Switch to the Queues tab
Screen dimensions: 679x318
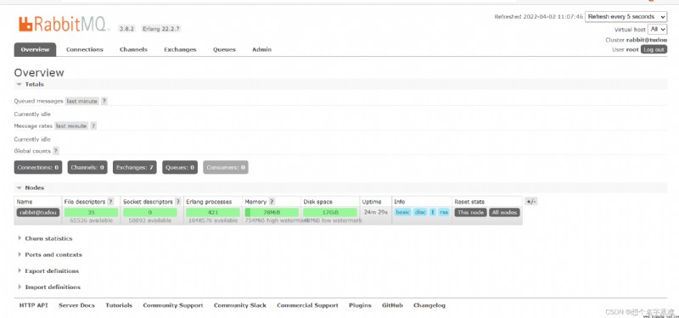click(224, 49)
